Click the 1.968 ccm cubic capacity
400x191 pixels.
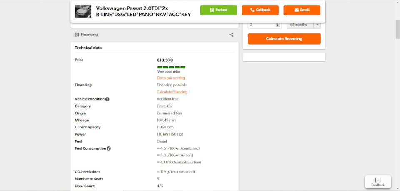165,127
